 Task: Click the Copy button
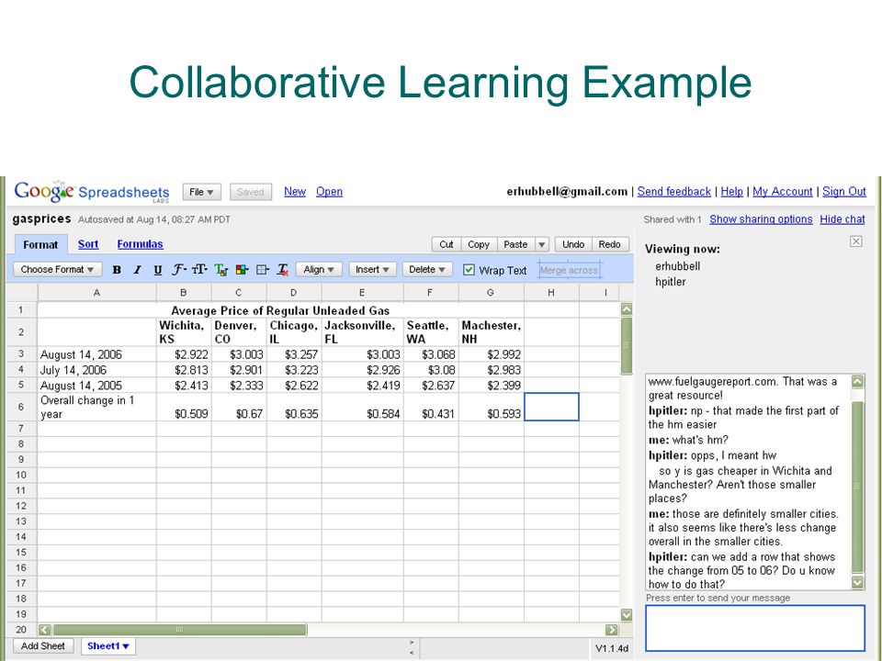479,244
